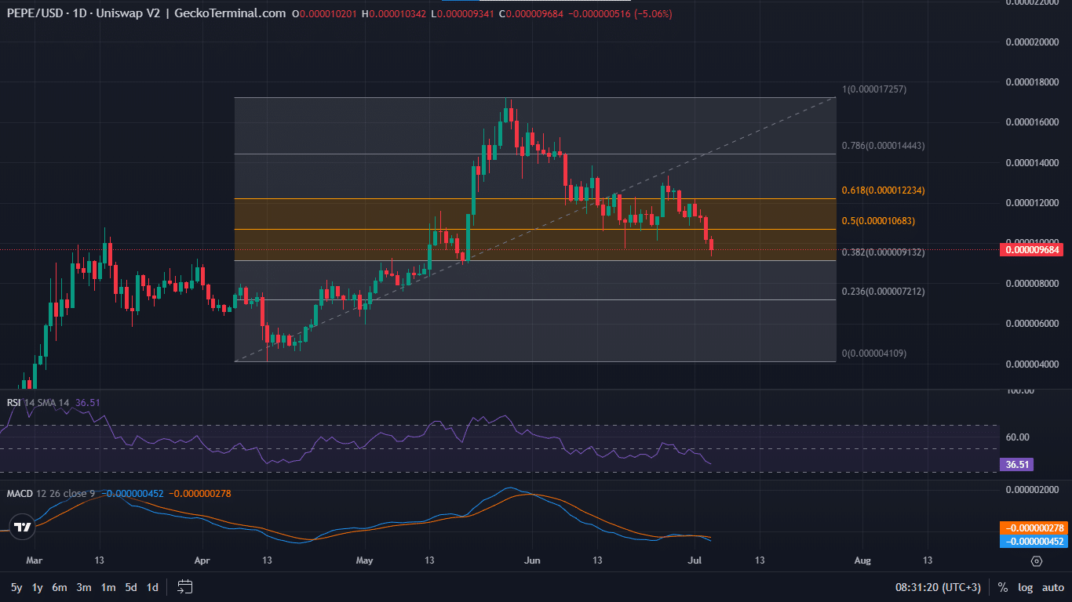
Task: Click the MACD indicator legend label
Action: point(20,493)
